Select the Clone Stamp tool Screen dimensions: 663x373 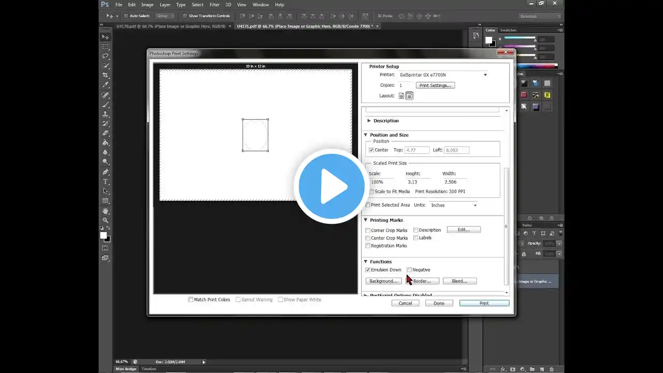pyautogui.click(x=106, y=114)
